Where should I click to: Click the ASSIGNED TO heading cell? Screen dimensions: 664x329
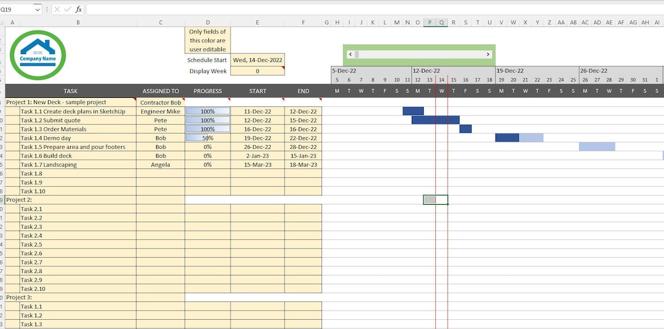[160, 91]
